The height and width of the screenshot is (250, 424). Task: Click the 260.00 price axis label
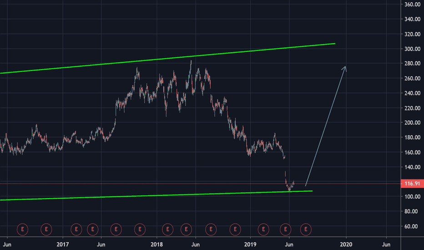coord(412,78)
